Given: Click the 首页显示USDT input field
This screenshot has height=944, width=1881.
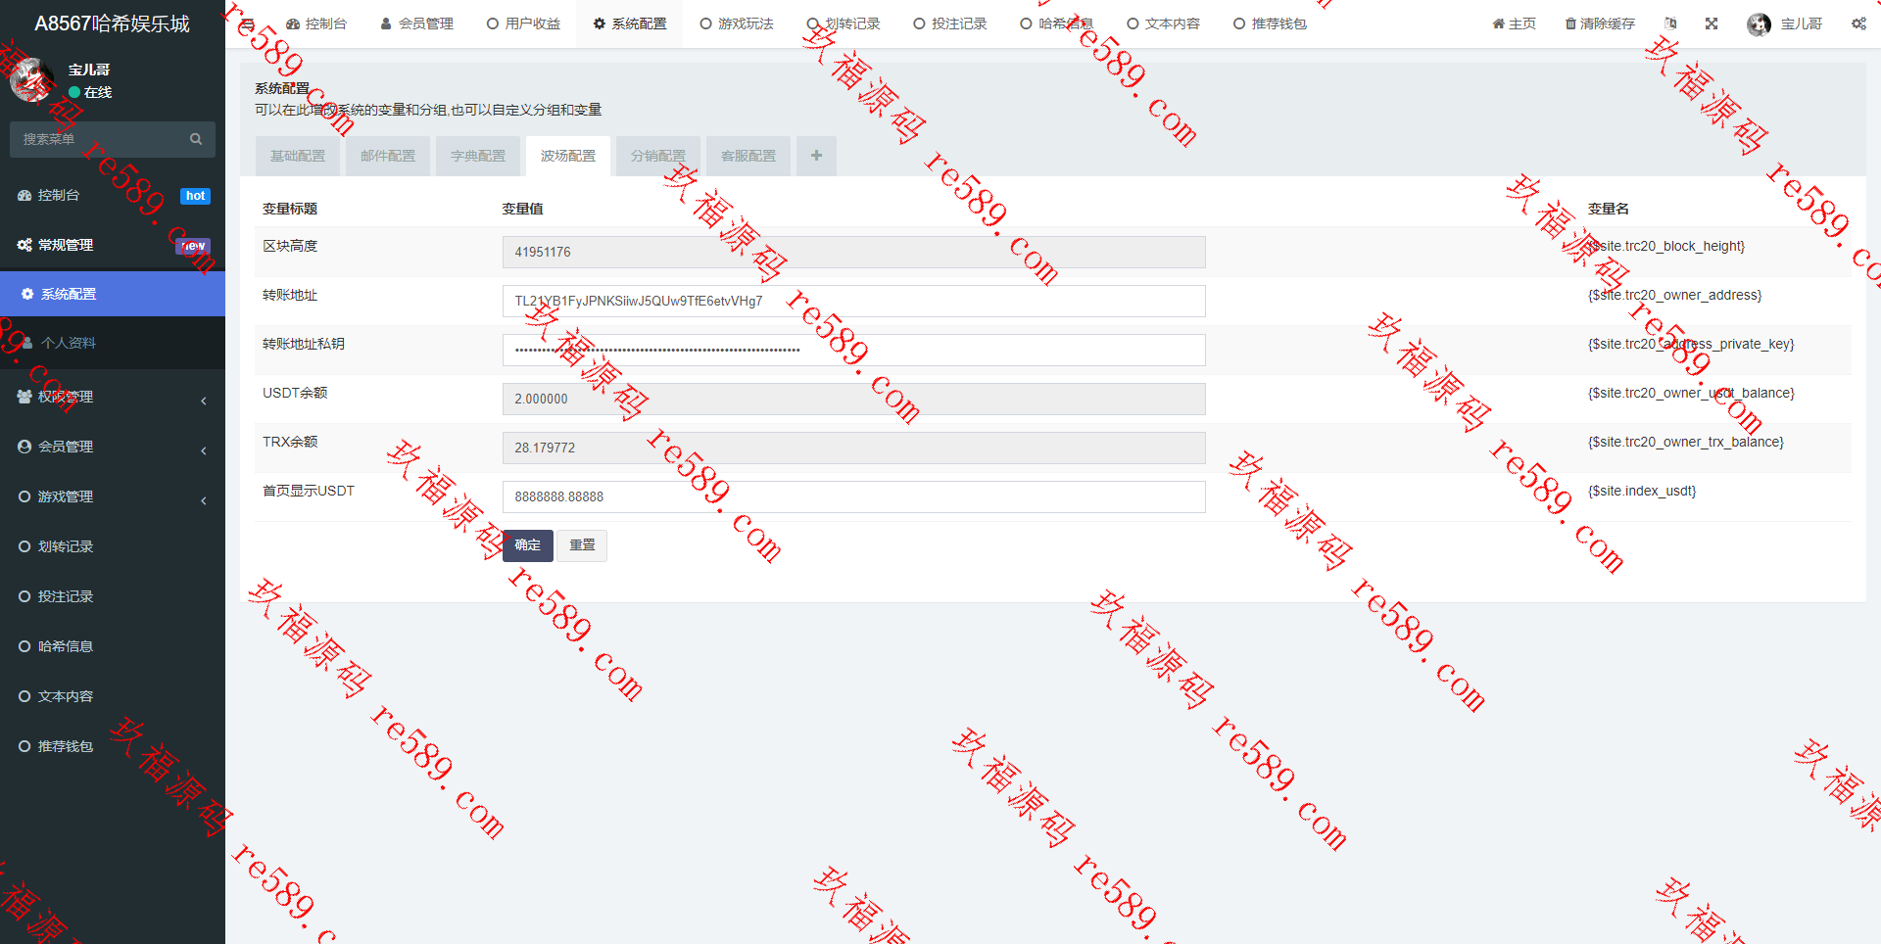Looking at the screenshot, I should pyautogui.click(x=853, y=496).
